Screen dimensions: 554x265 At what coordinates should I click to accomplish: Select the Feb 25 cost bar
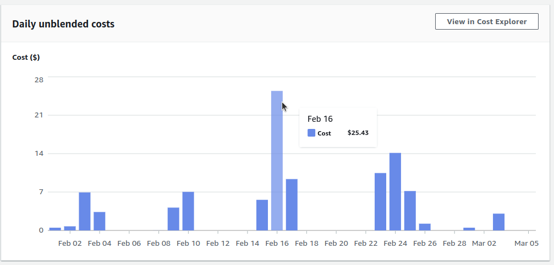point(410,211)
